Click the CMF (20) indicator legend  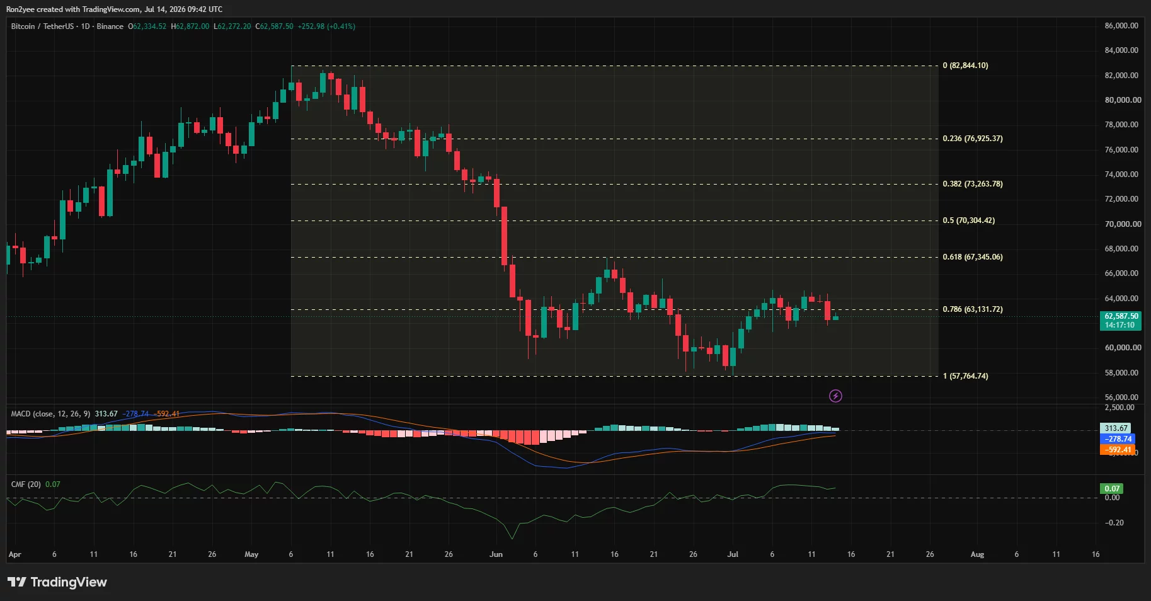pyautogui.click(x=26, y=484)
